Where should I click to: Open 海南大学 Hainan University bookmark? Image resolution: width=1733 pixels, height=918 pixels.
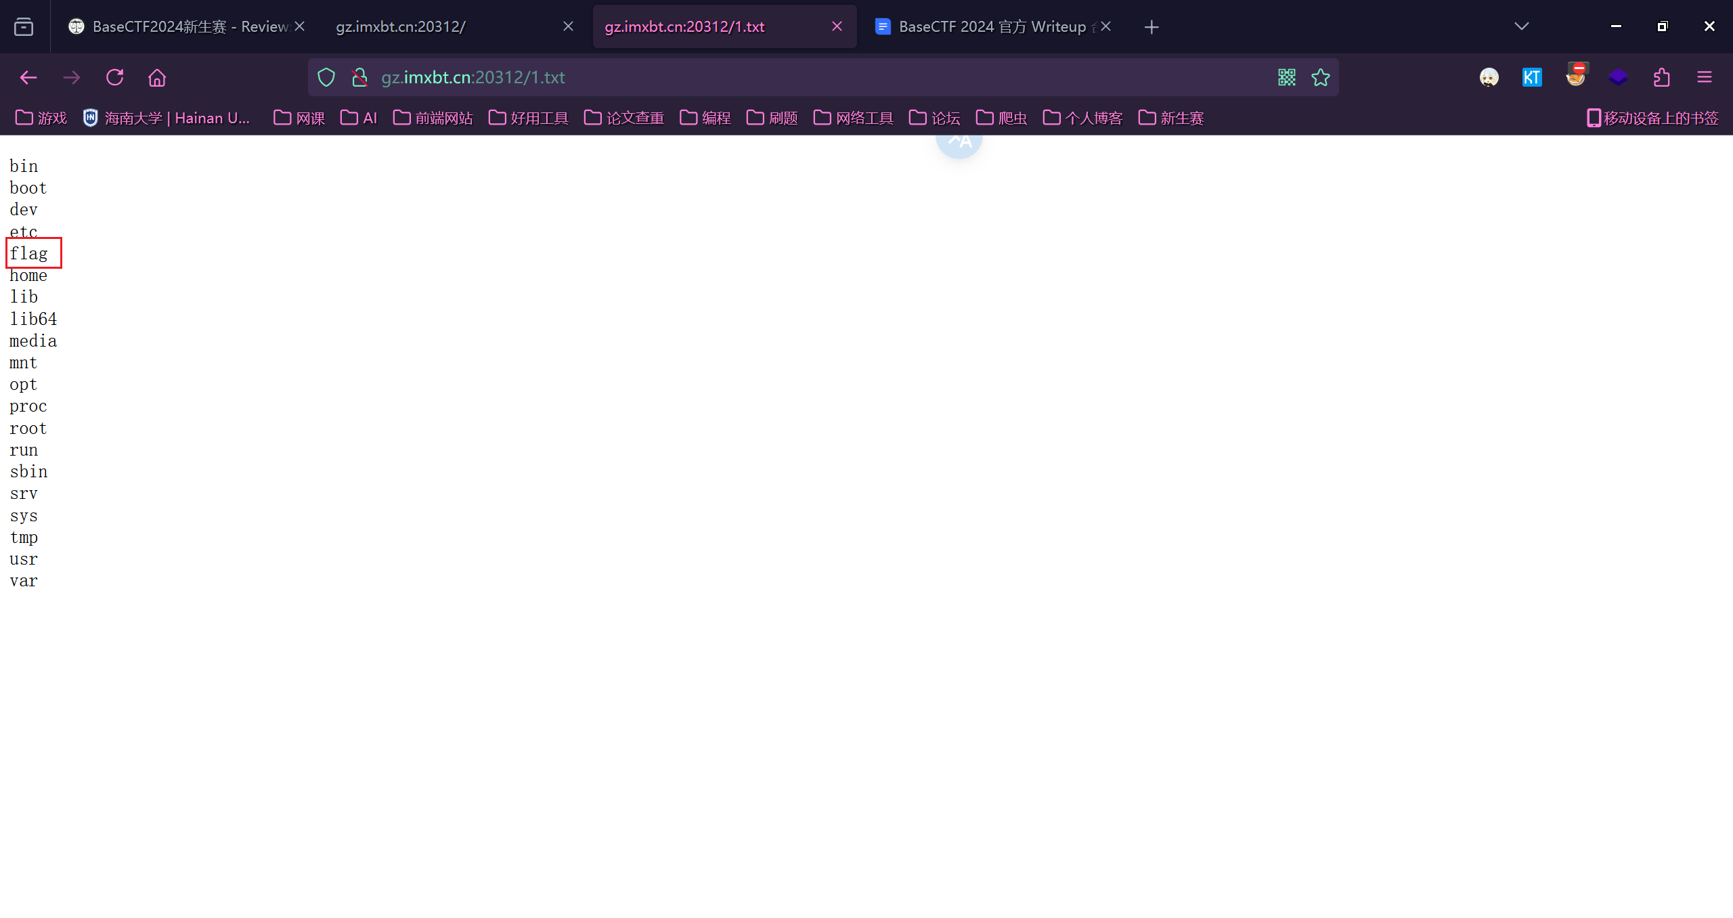click(x=167, y=118)
